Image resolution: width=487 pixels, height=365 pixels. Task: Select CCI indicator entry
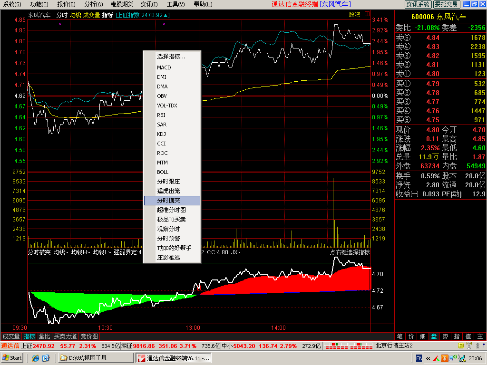click(x=172, y=144)
